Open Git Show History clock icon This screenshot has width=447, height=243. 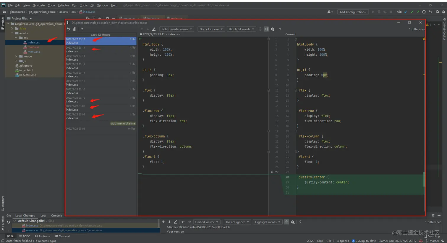[424, 12]
